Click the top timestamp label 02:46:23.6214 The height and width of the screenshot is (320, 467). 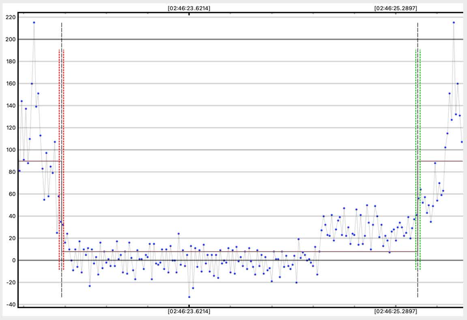189,8
